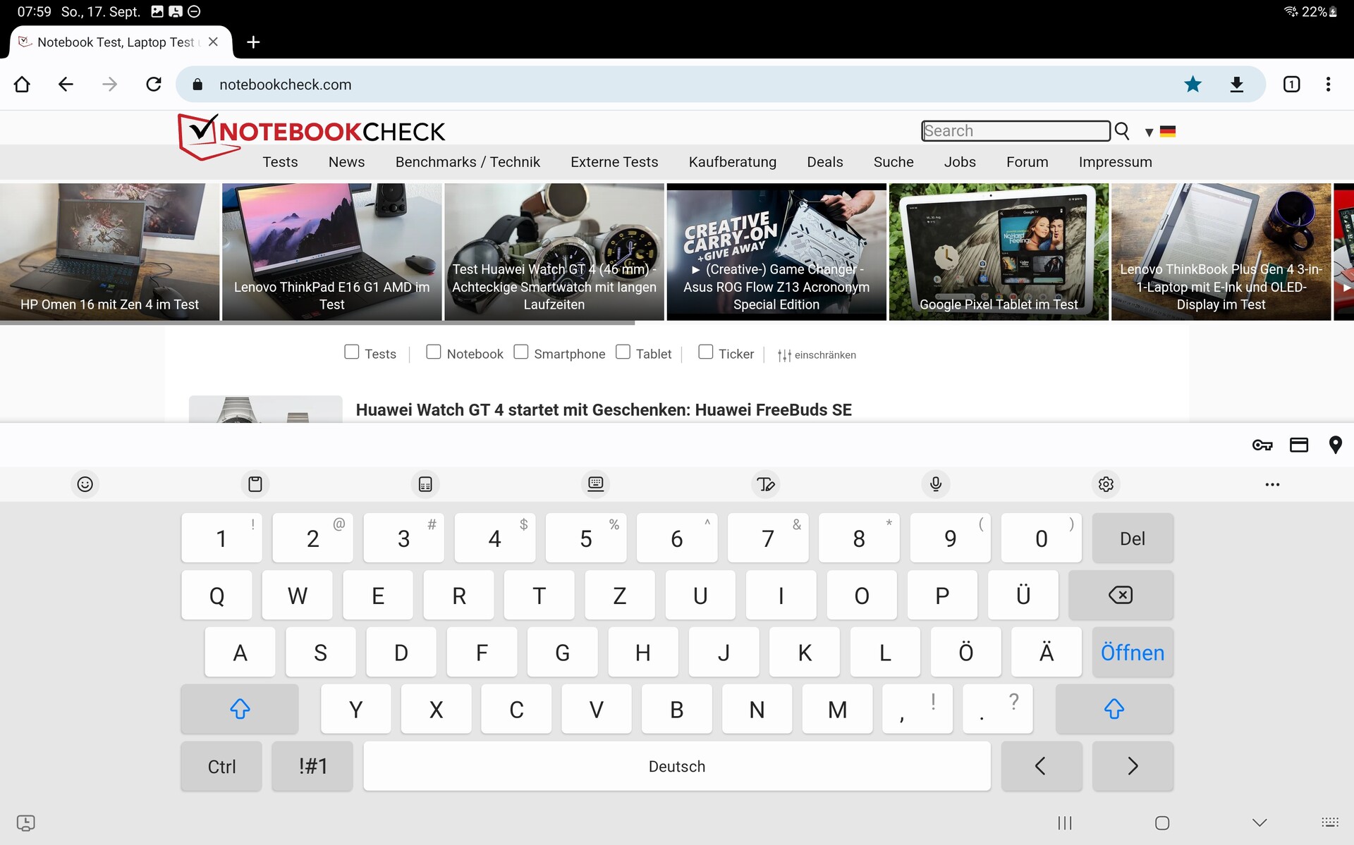
Task: Open the Google Pixel Tablet review thumbnail
Action: tap(999, 252)
